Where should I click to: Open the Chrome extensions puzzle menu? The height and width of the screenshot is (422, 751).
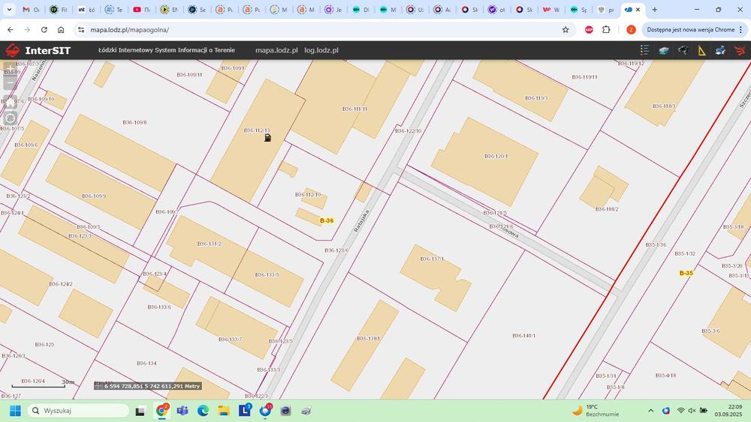point(607,30)
